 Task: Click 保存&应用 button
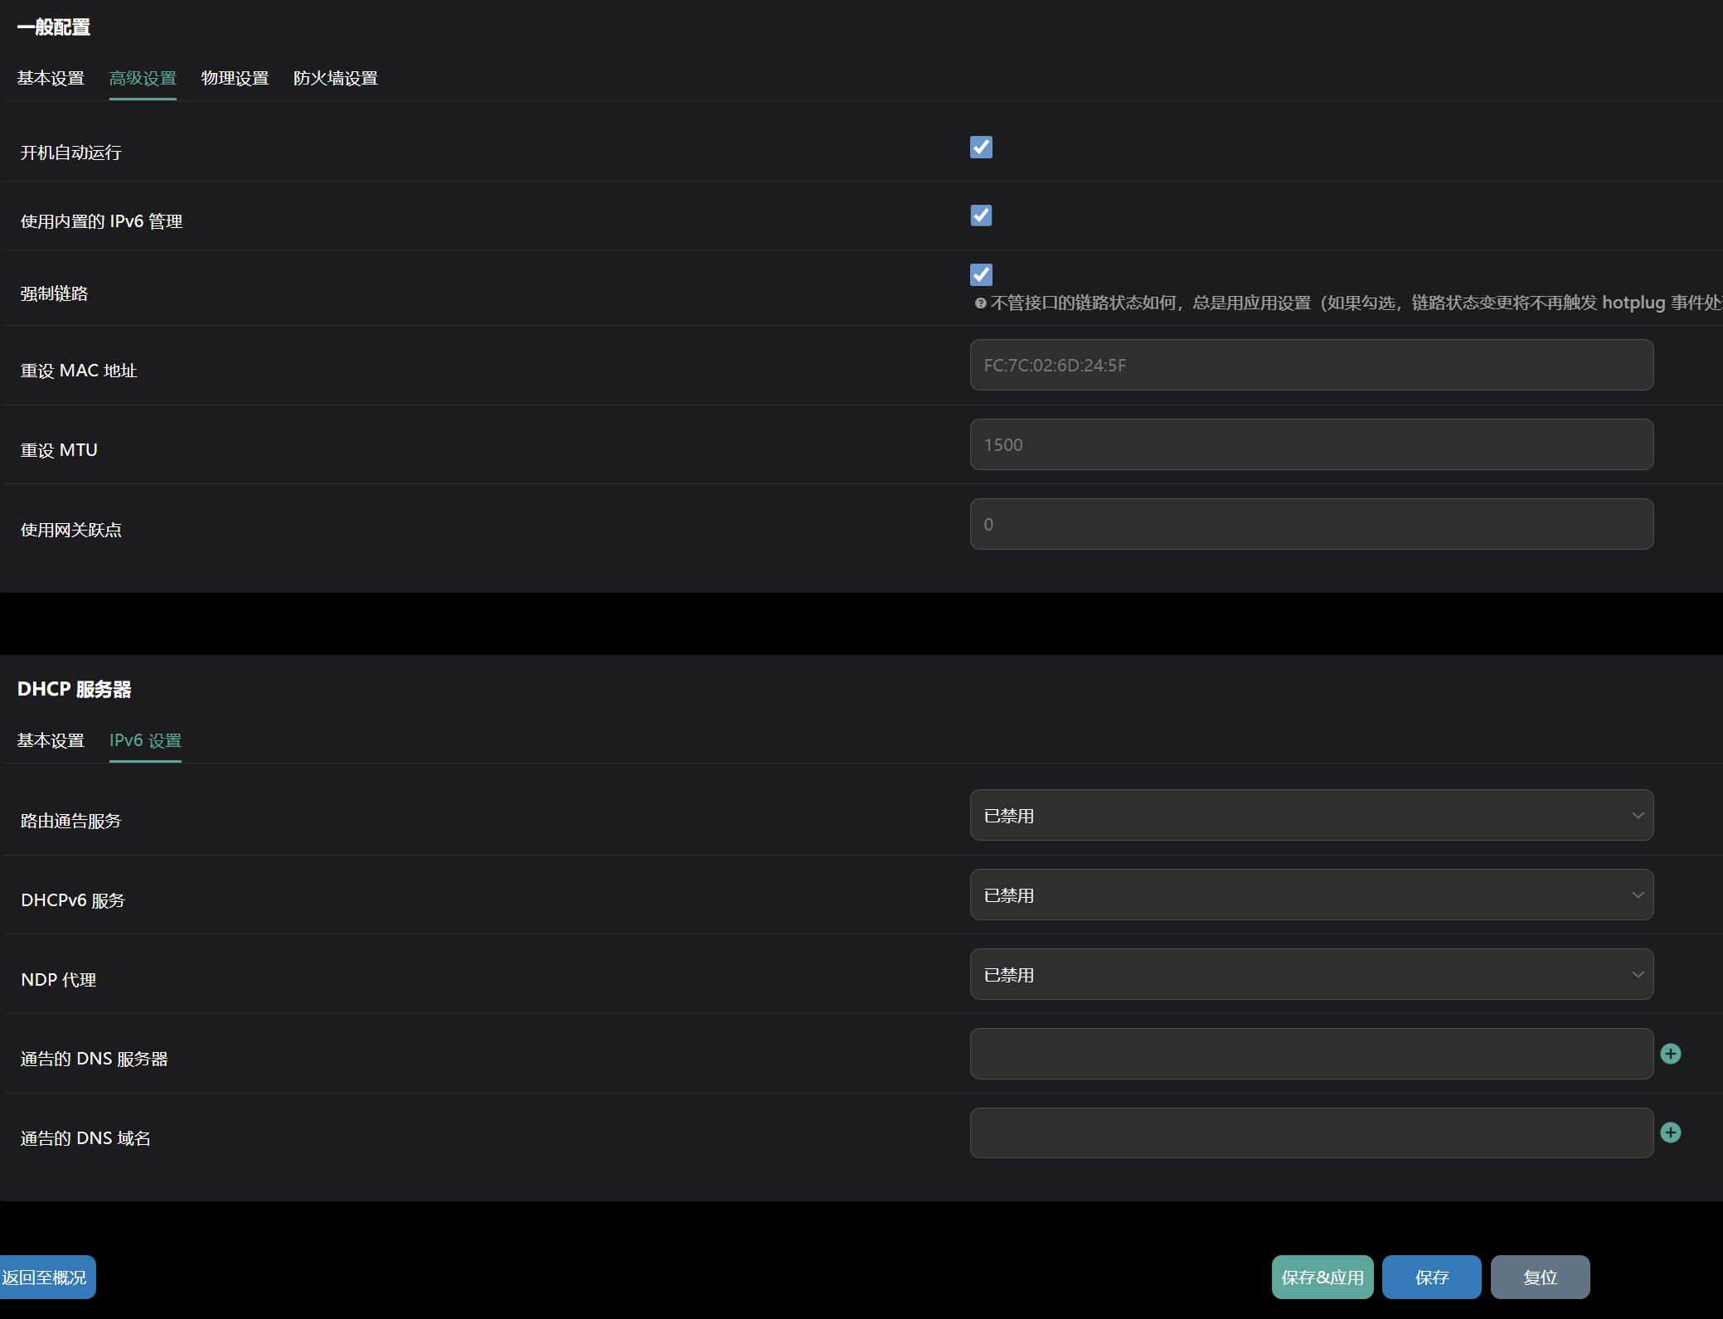pos(1322,1277)
